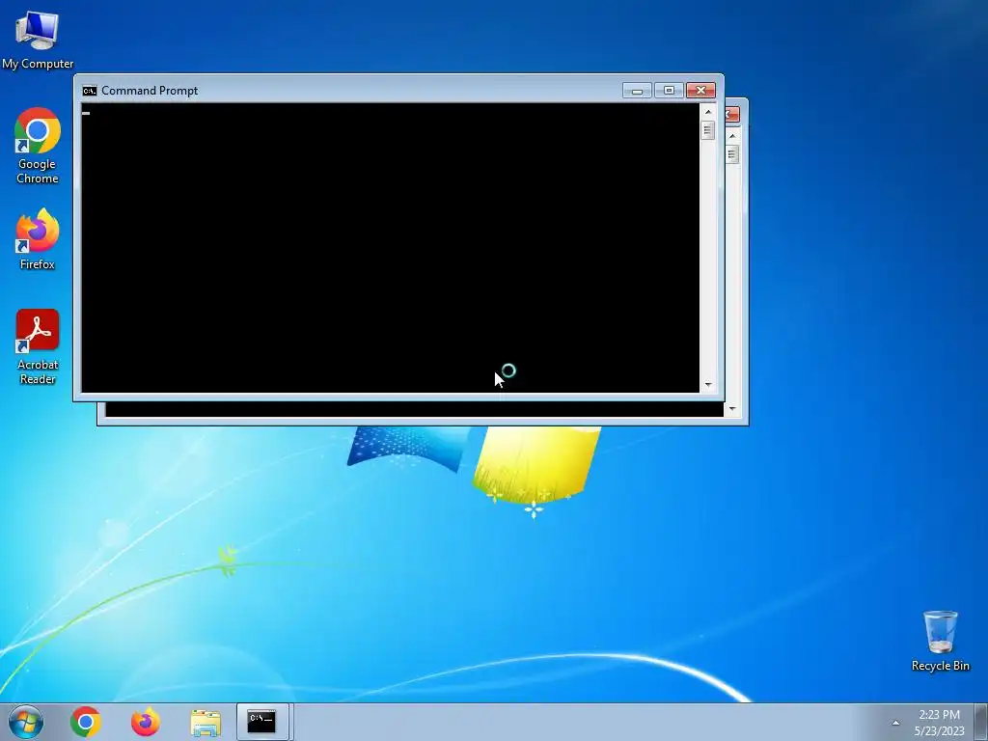Click the front window scrollbar up arrow
Screen dimensions: 988x741
click(708, 112)
